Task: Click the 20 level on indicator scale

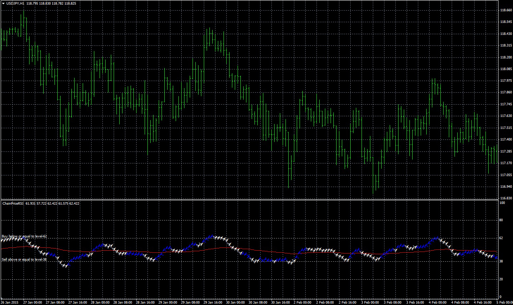Action: click(x=502, y=279)
